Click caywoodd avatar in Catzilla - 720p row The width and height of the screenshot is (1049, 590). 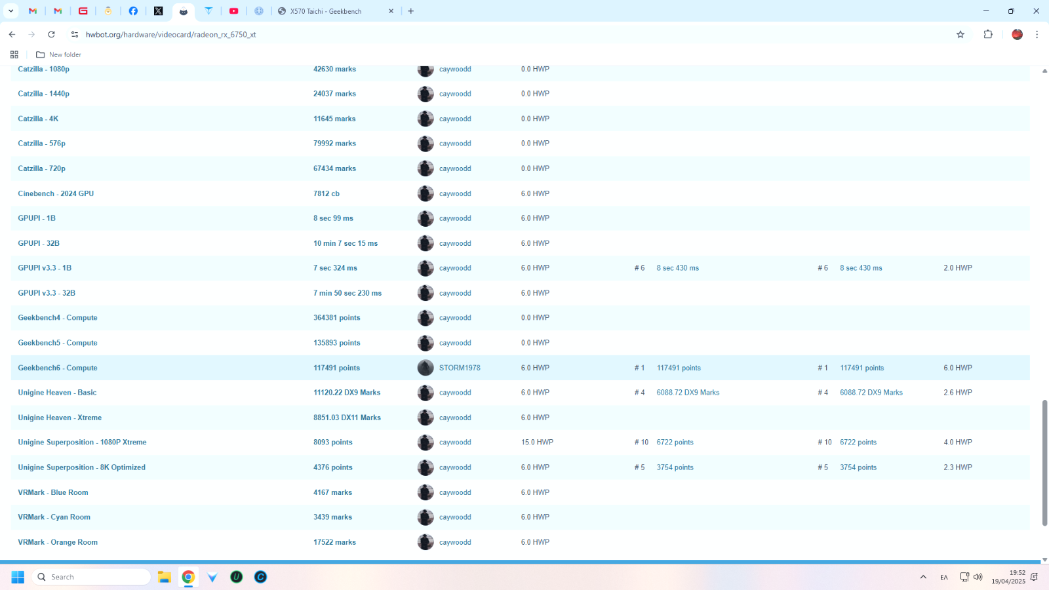426,168
